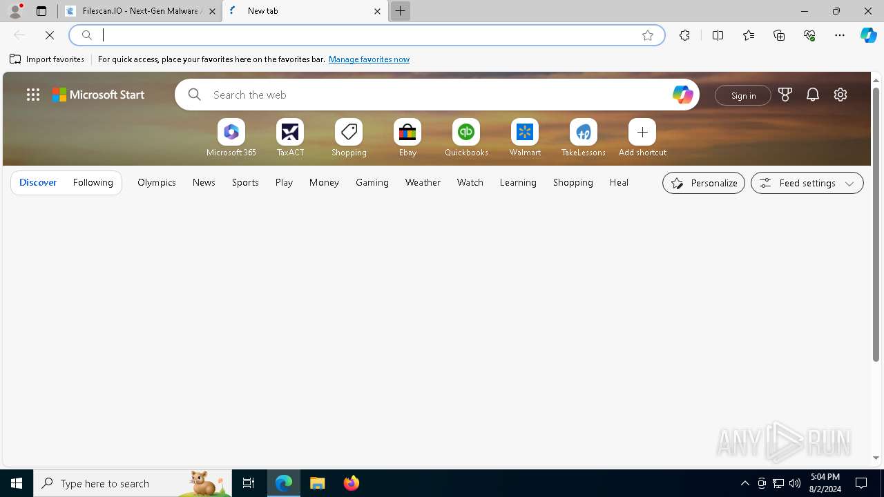884x497 pixels.
Task: Open the Copilot sidebar button
Action: [869, 35]
